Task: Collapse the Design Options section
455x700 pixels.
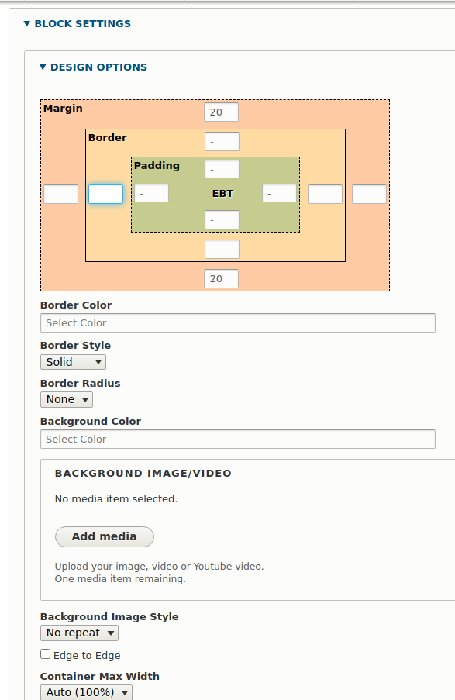Action: (x=93, y=67)
